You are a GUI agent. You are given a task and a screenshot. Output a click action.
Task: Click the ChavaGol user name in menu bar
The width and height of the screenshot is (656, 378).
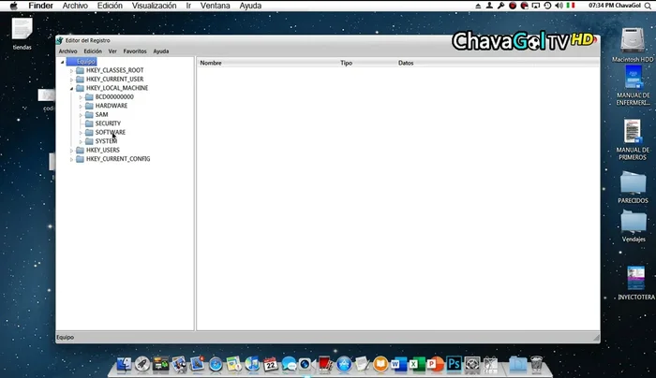[627, 6]
